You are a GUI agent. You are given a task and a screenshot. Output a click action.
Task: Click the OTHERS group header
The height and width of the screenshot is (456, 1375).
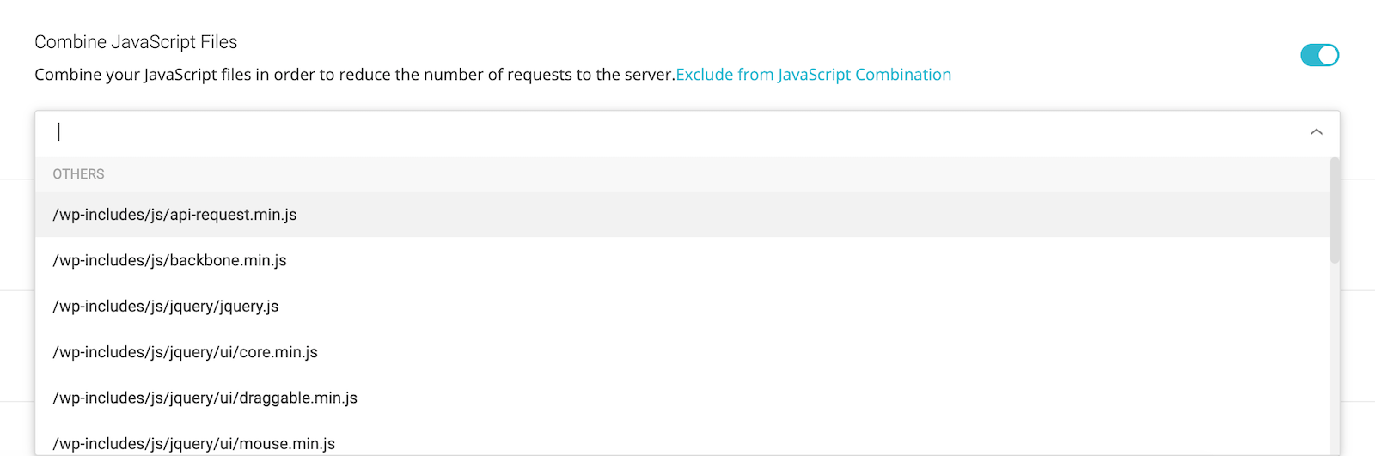[x=78, y=174]
